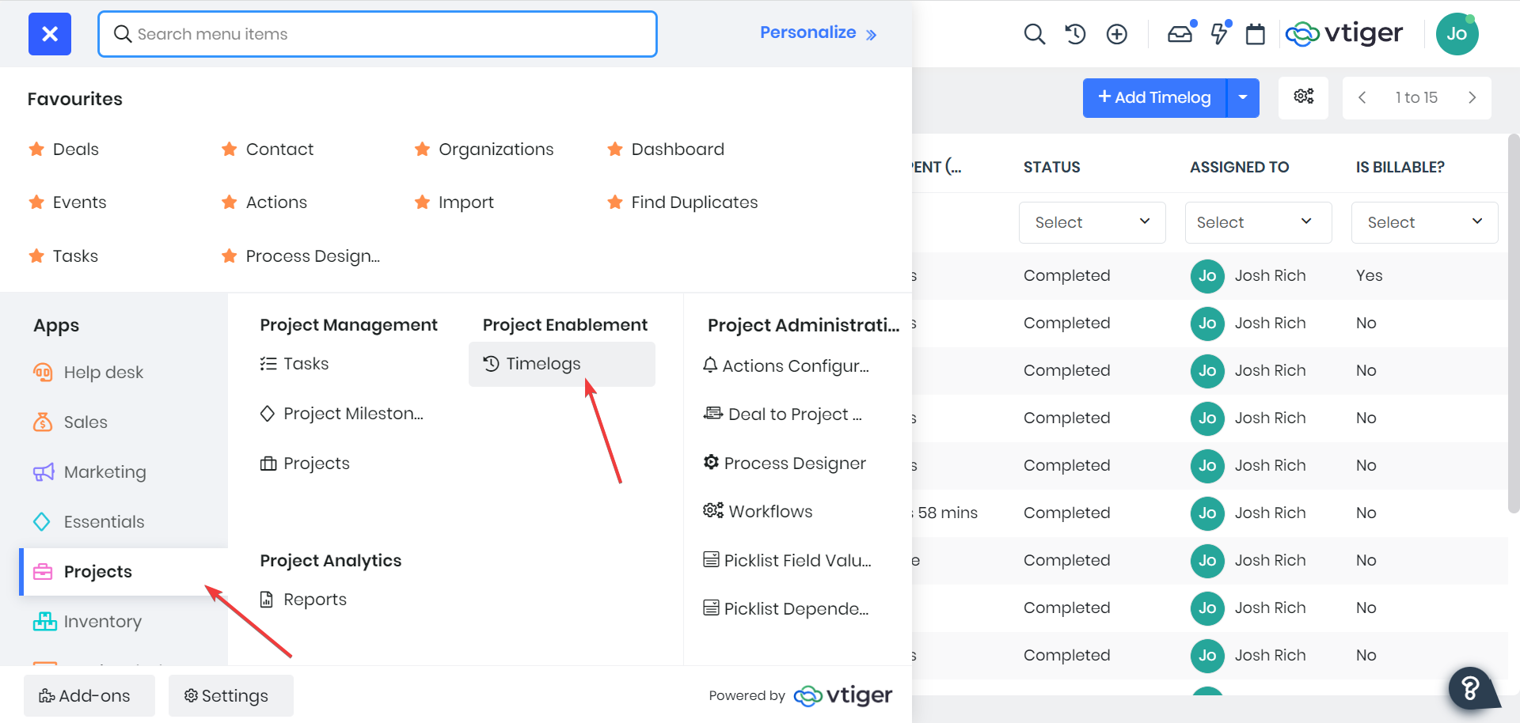
Task: Click the global search magnifier icon
Action: pos(1034,34)
